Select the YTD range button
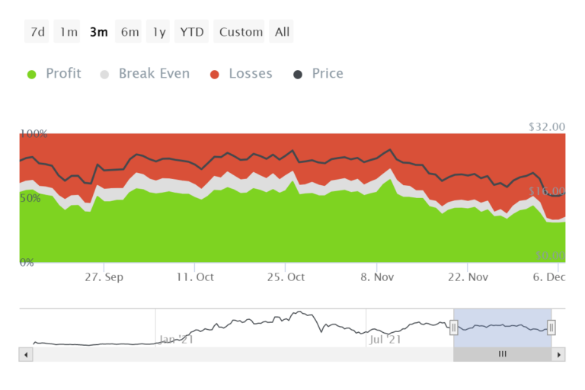Screen dimensions: 585x390 pyautogui.click(x=191, y=32)
